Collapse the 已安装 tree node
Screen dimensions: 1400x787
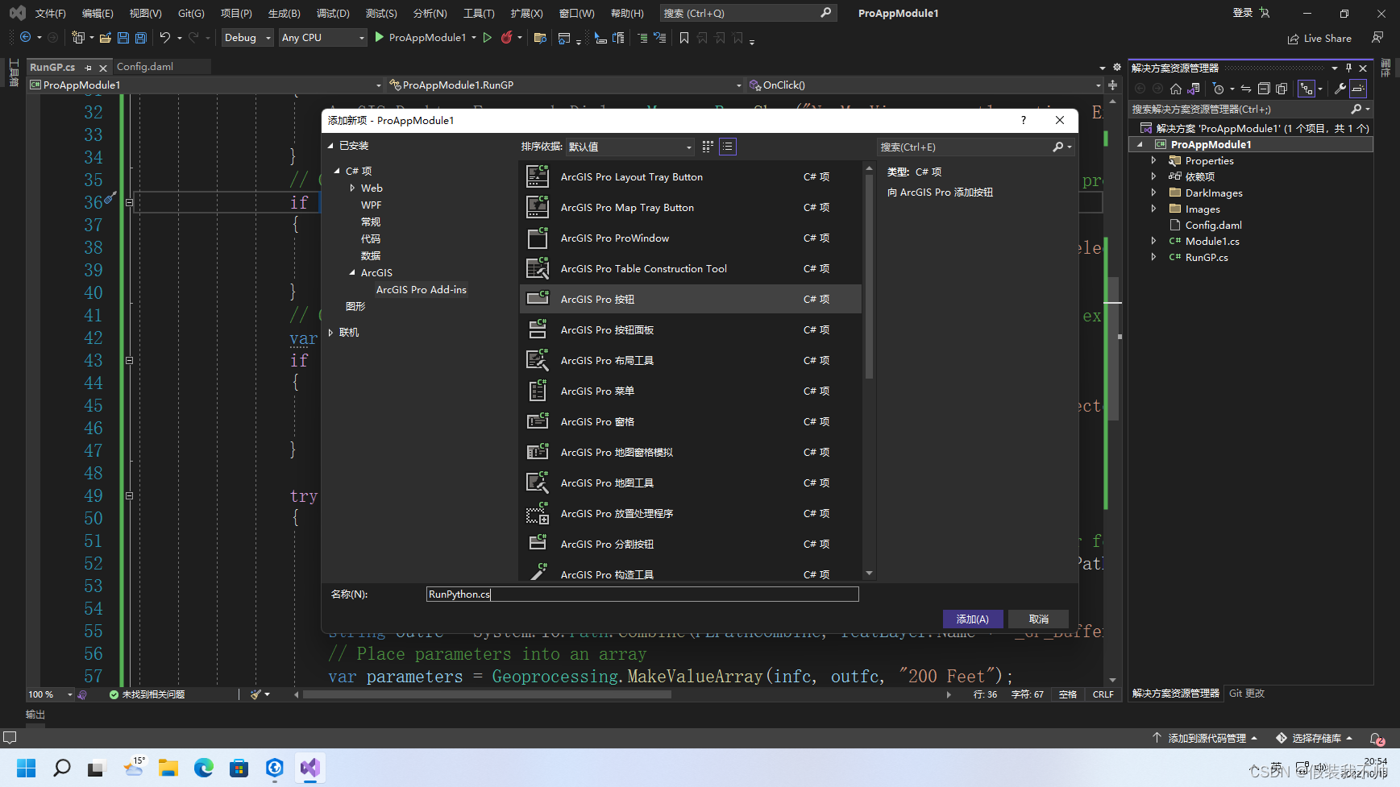point(330,146)
